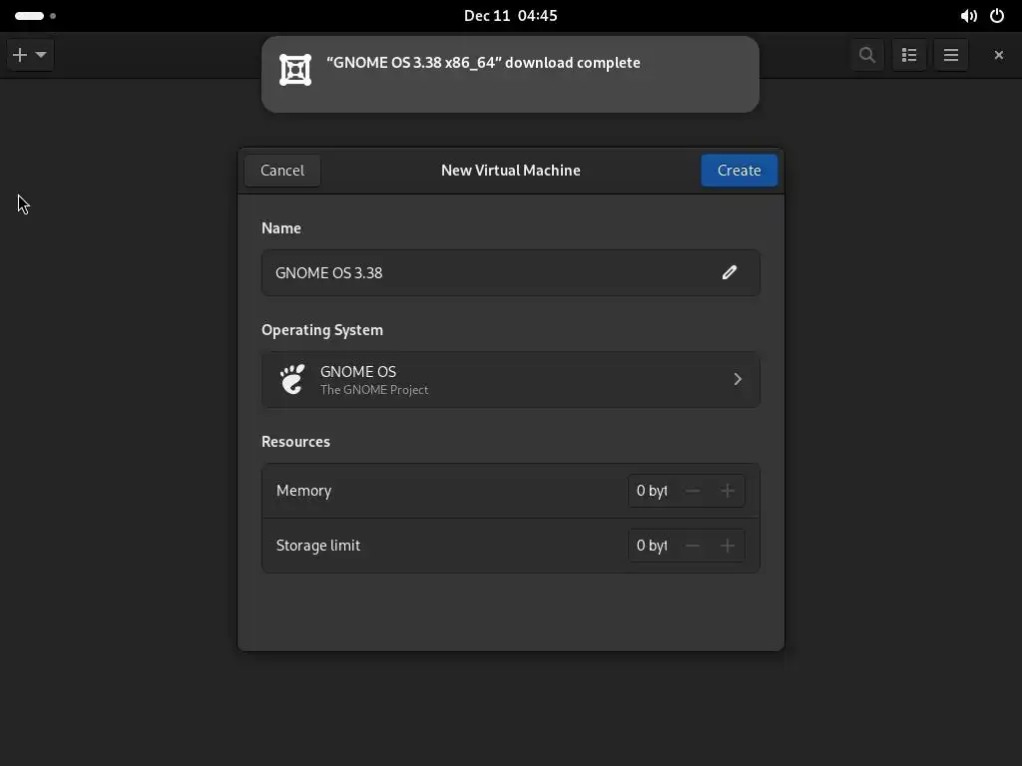This screenshot has width=1022, height=766.
Task: Click the Activities workspace indicator pill
Action: (x=29, y=16)
